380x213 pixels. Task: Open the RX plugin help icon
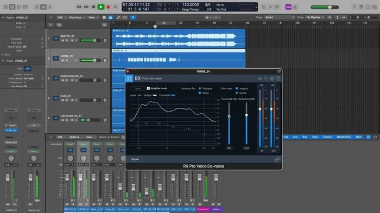point(278,79)
